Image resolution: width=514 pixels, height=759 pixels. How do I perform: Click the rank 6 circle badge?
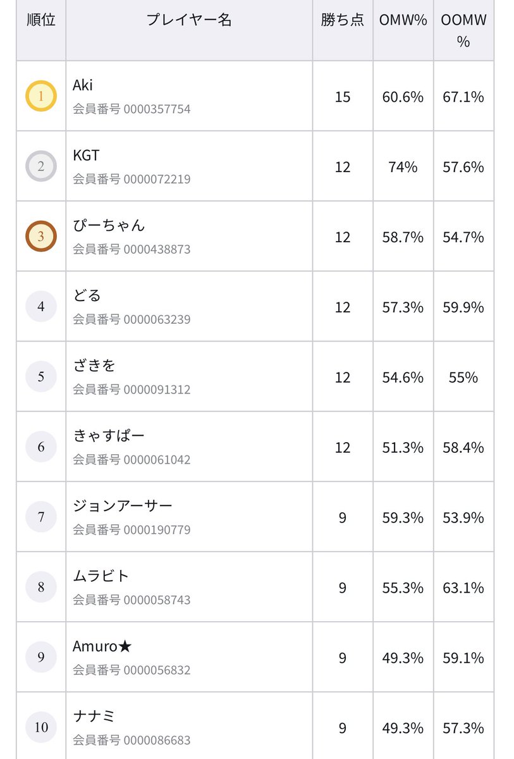(x=41, y=447)
